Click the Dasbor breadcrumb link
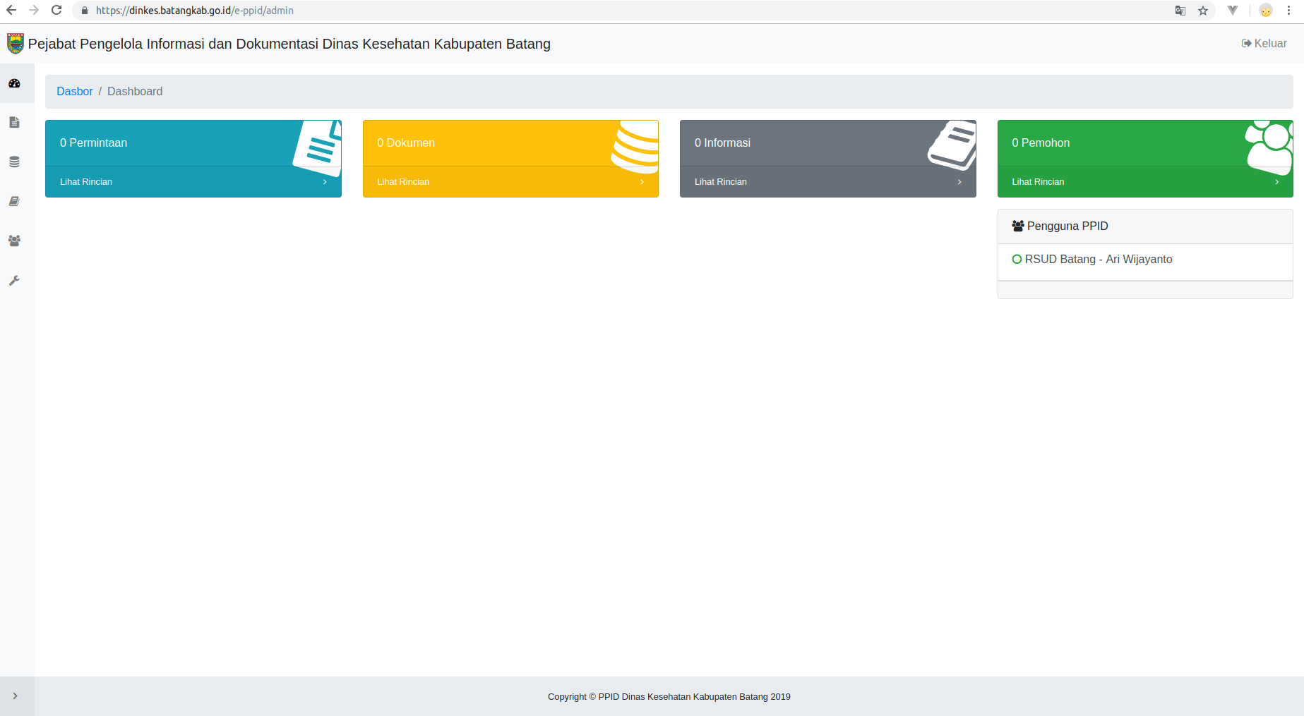Screen dimensions: 1304x716 [x=75, y=92]
